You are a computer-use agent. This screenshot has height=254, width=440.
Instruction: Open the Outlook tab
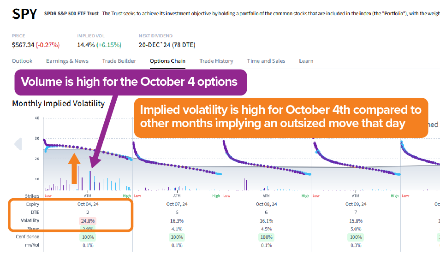22,61
